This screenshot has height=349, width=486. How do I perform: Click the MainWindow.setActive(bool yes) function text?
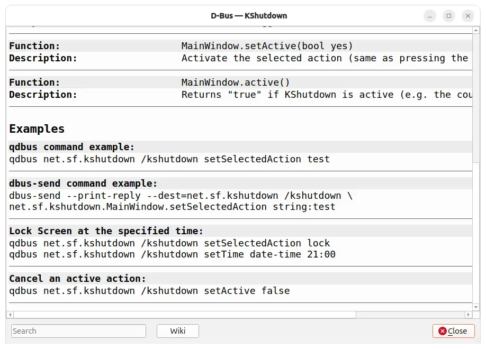[267, 46]
